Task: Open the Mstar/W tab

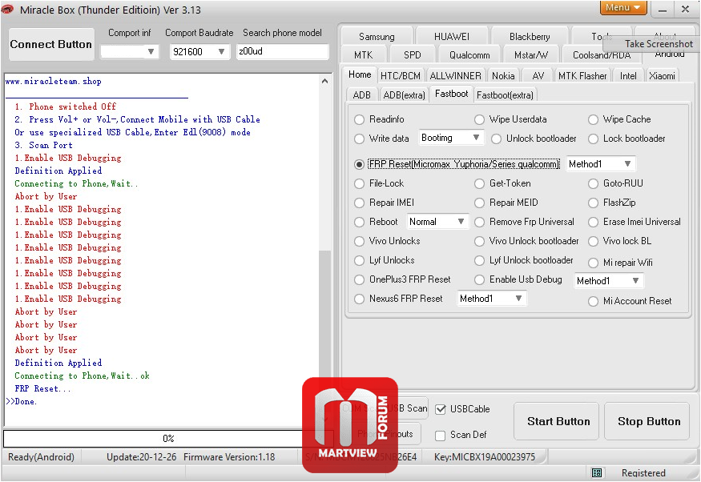Action: pyautogui.click(x=530, y=55)
